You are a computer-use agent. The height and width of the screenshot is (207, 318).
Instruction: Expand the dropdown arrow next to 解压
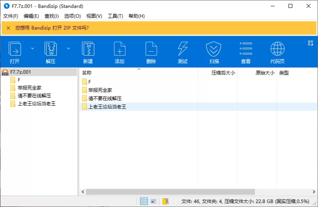pos(68,48)
